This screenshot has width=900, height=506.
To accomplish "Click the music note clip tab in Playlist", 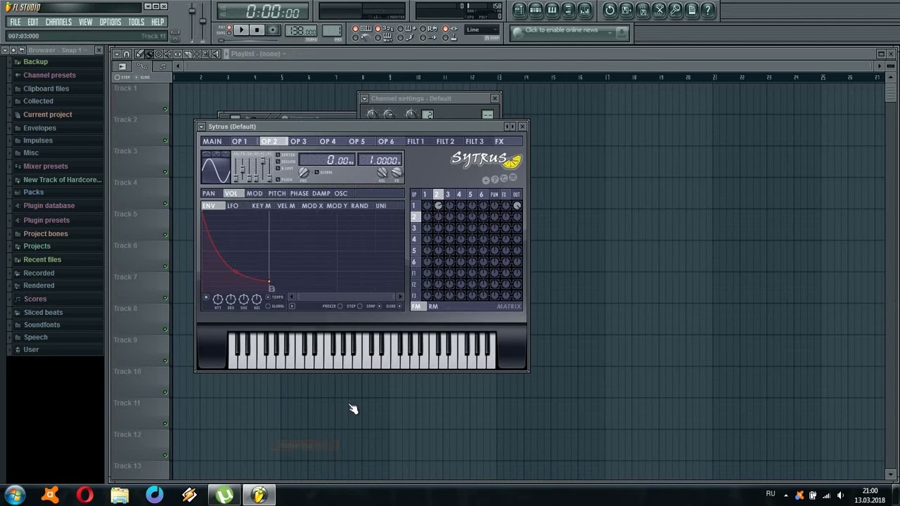I will pyautogui.click(x=162, y=66).
